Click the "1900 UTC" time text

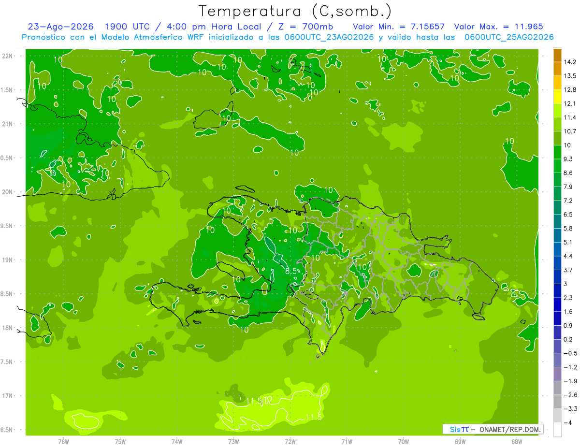[127, 27]
